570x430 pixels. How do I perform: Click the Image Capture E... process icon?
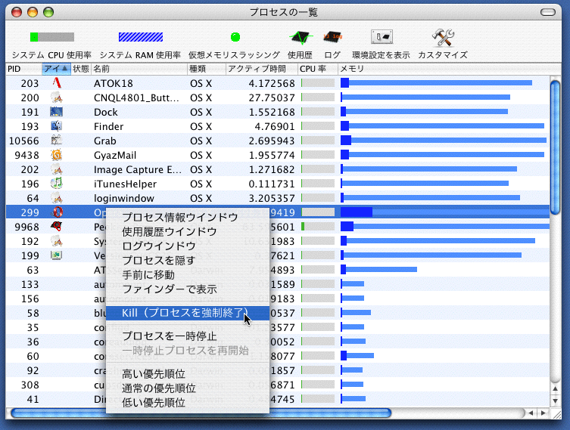point(56,169)
